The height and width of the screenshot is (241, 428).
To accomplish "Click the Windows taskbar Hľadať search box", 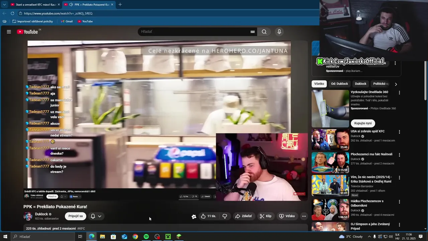I will (42, 237).
